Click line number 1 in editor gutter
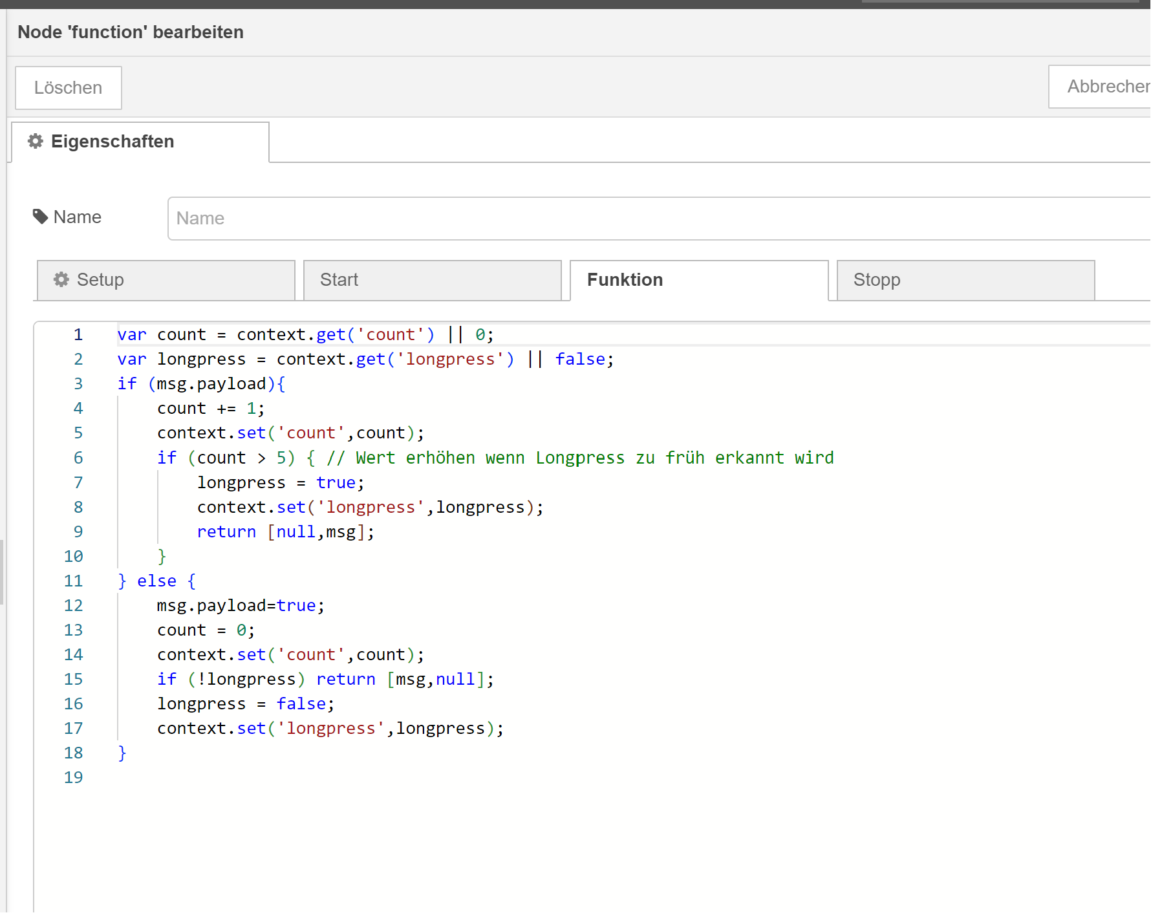The height and width of the screenshot is (913, 1151). [78, 335]
